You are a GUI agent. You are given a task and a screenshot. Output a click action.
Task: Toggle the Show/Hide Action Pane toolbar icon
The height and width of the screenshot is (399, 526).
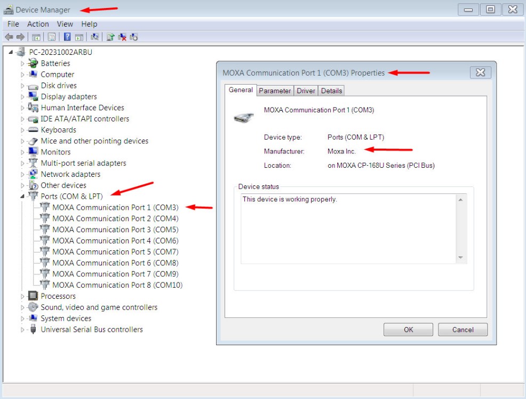pos(79,37)
